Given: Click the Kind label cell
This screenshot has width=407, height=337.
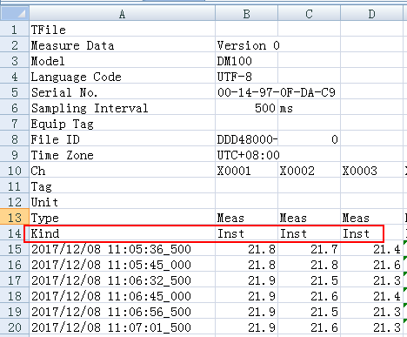Looking at the screenshot, I should pos(122,233).
